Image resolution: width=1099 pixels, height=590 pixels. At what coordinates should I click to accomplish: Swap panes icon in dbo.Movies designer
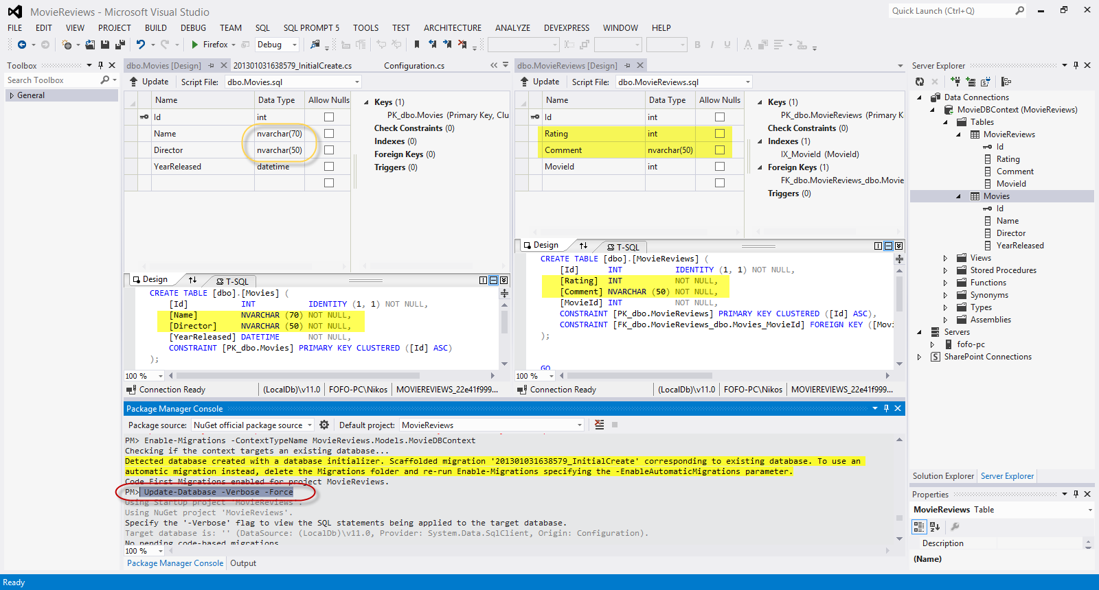pos(192,280)
